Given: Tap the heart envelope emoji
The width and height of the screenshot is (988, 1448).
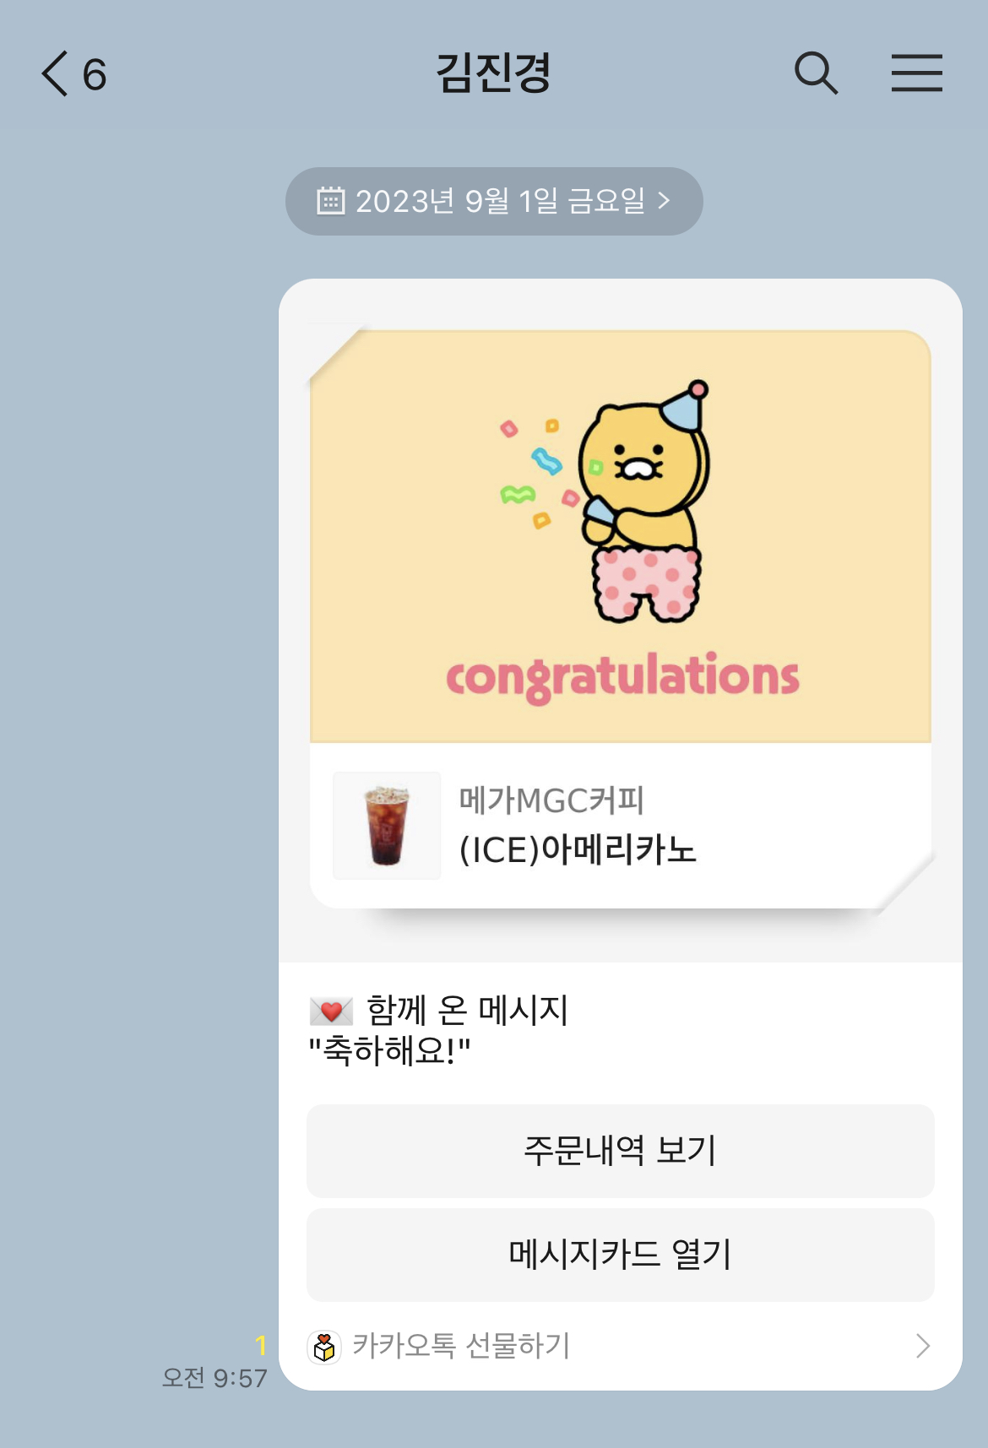Looking at the screenshot, I should (331, 1010).
